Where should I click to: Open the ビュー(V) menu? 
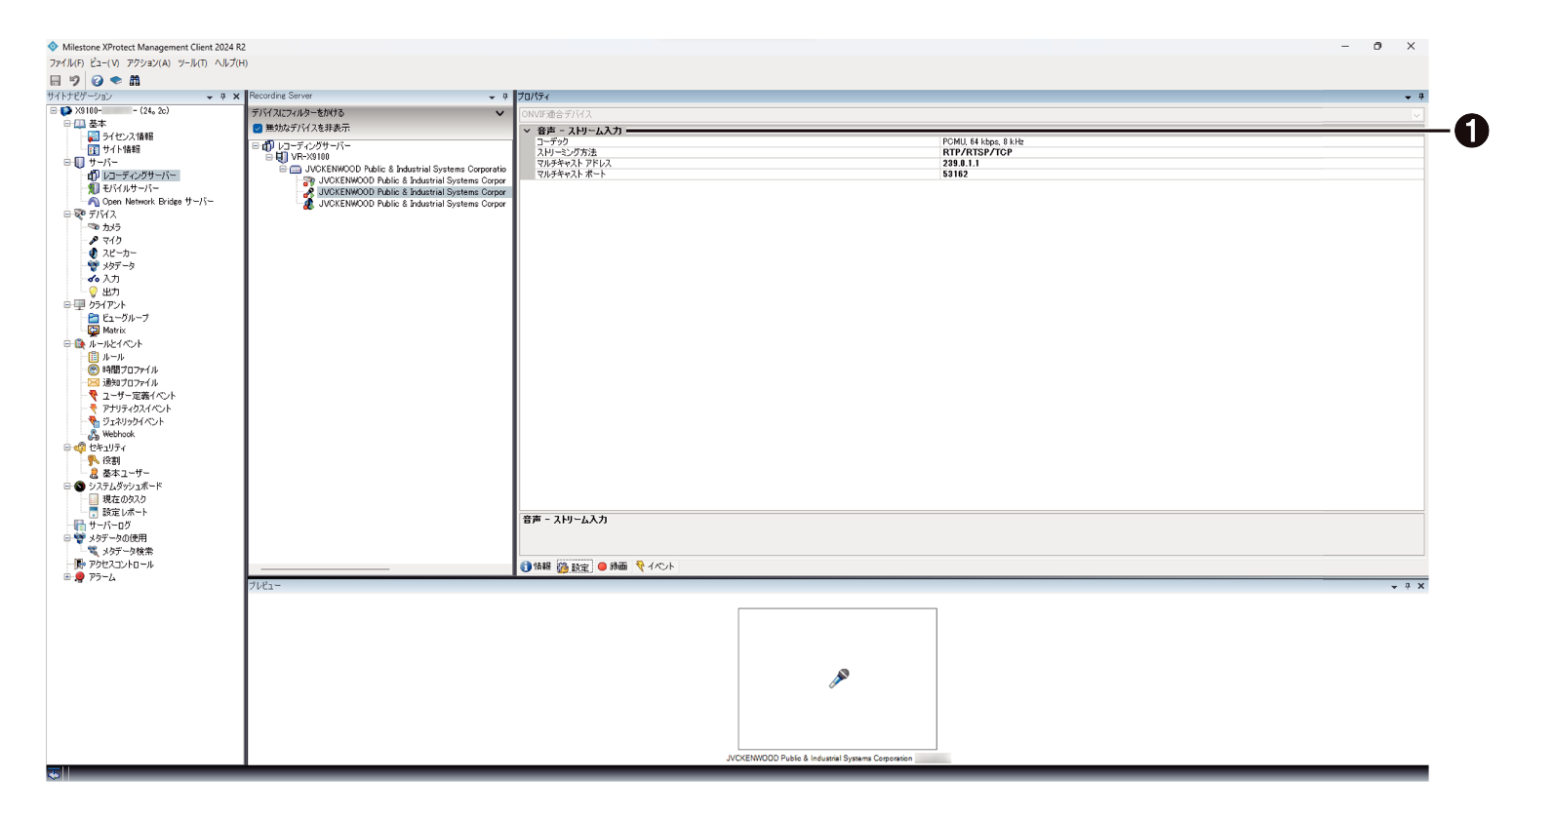coord(104,63)
